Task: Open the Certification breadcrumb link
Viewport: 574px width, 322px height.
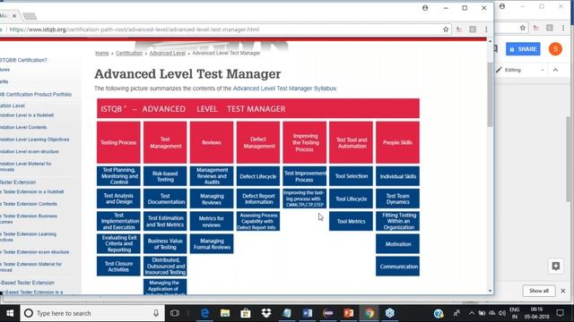Action: [129, 53]
